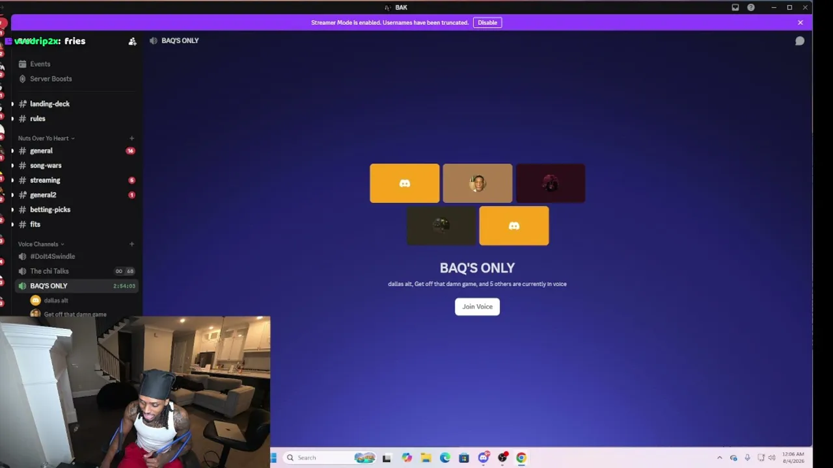This screenshot has height=468, width=833.
Task: Show chat for BAQ'S ONLY voice channel
Action: click(x=800, y=41)
